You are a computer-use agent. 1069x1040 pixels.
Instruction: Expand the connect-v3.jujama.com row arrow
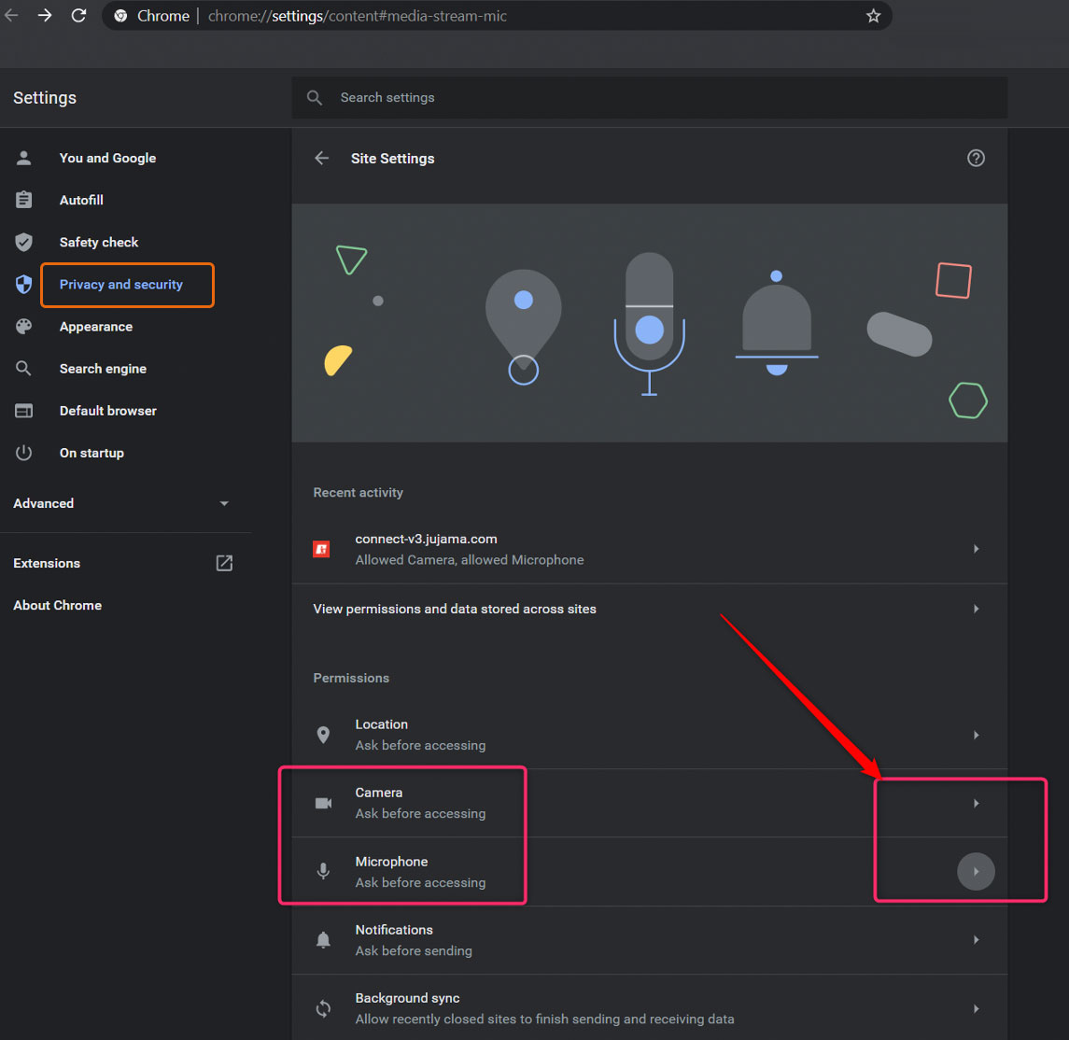pos(977,549)
